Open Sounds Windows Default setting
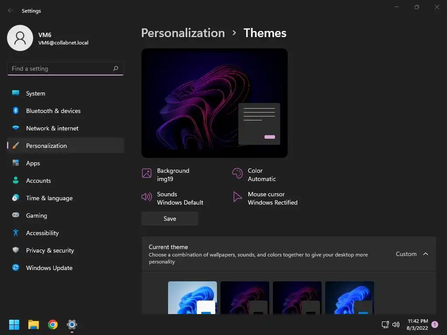447x335 pixels. pyautogui.click(x=172, y=198)
